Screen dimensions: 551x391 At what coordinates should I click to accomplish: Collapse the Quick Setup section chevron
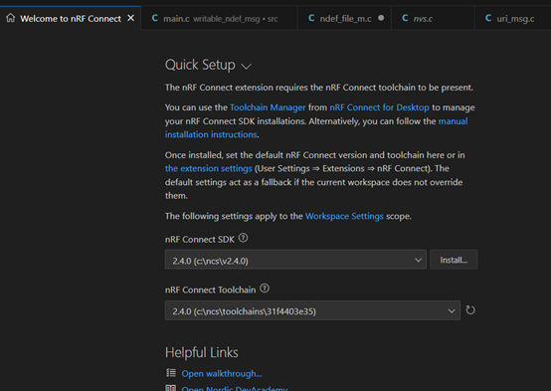247,66
